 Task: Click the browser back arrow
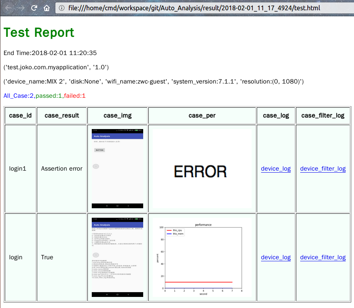click(9, 8)
